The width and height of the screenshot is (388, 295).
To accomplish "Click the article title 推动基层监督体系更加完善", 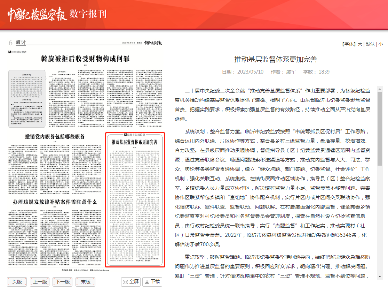I will (x=276, y=59).
